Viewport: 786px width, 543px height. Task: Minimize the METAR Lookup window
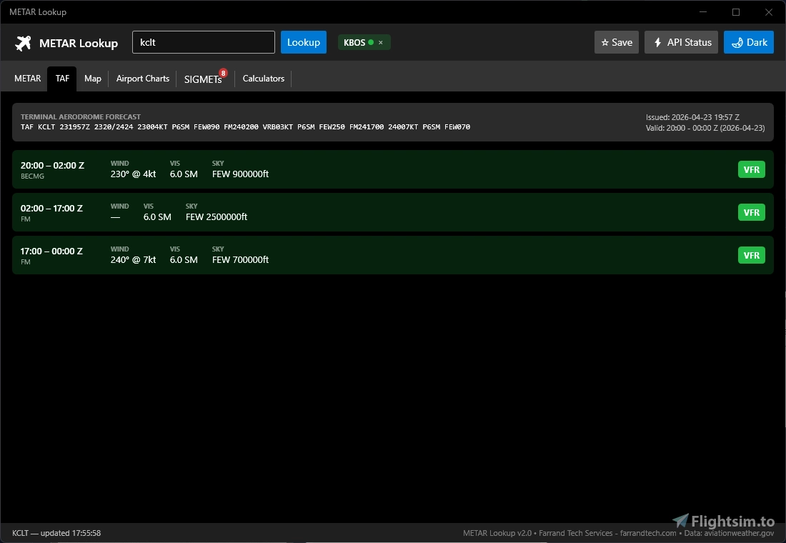703,12
